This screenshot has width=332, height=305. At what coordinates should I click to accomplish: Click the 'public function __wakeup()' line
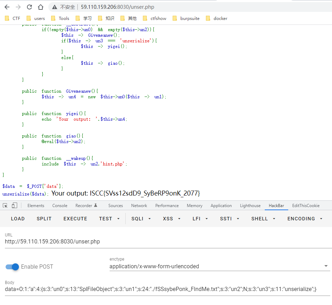[x=57, y=158]
